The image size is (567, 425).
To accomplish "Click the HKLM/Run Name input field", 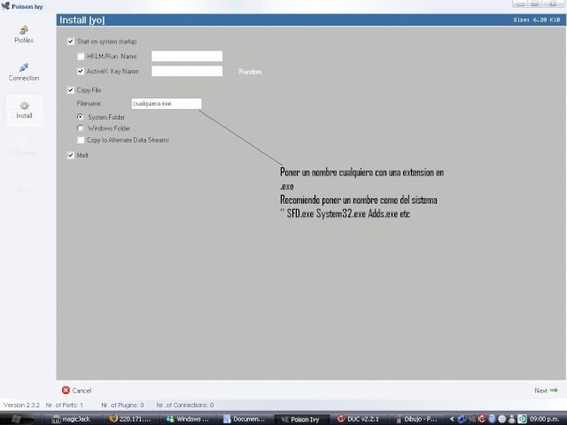I will (x=187, y=56).
